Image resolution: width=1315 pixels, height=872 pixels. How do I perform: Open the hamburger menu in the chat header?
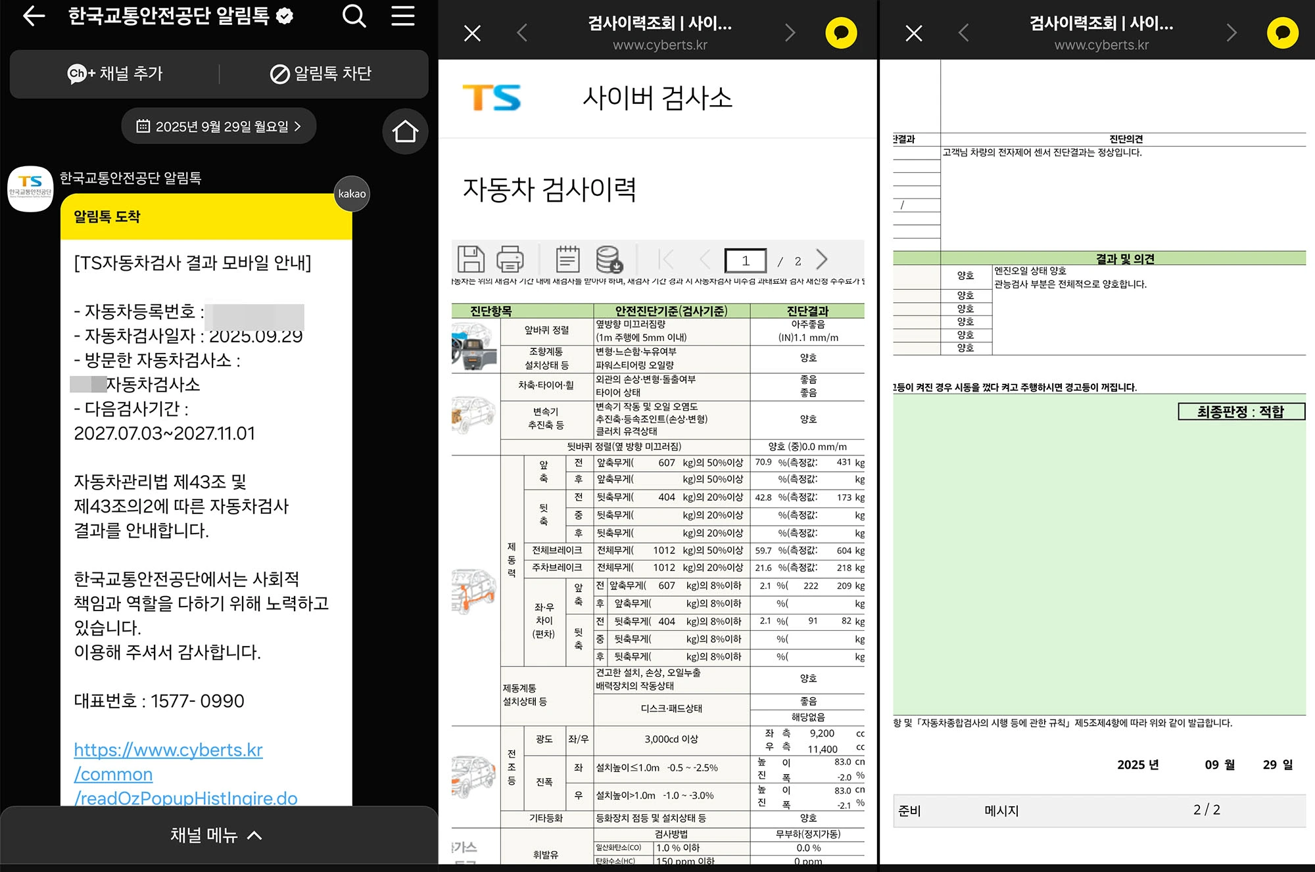click(403, 16)
